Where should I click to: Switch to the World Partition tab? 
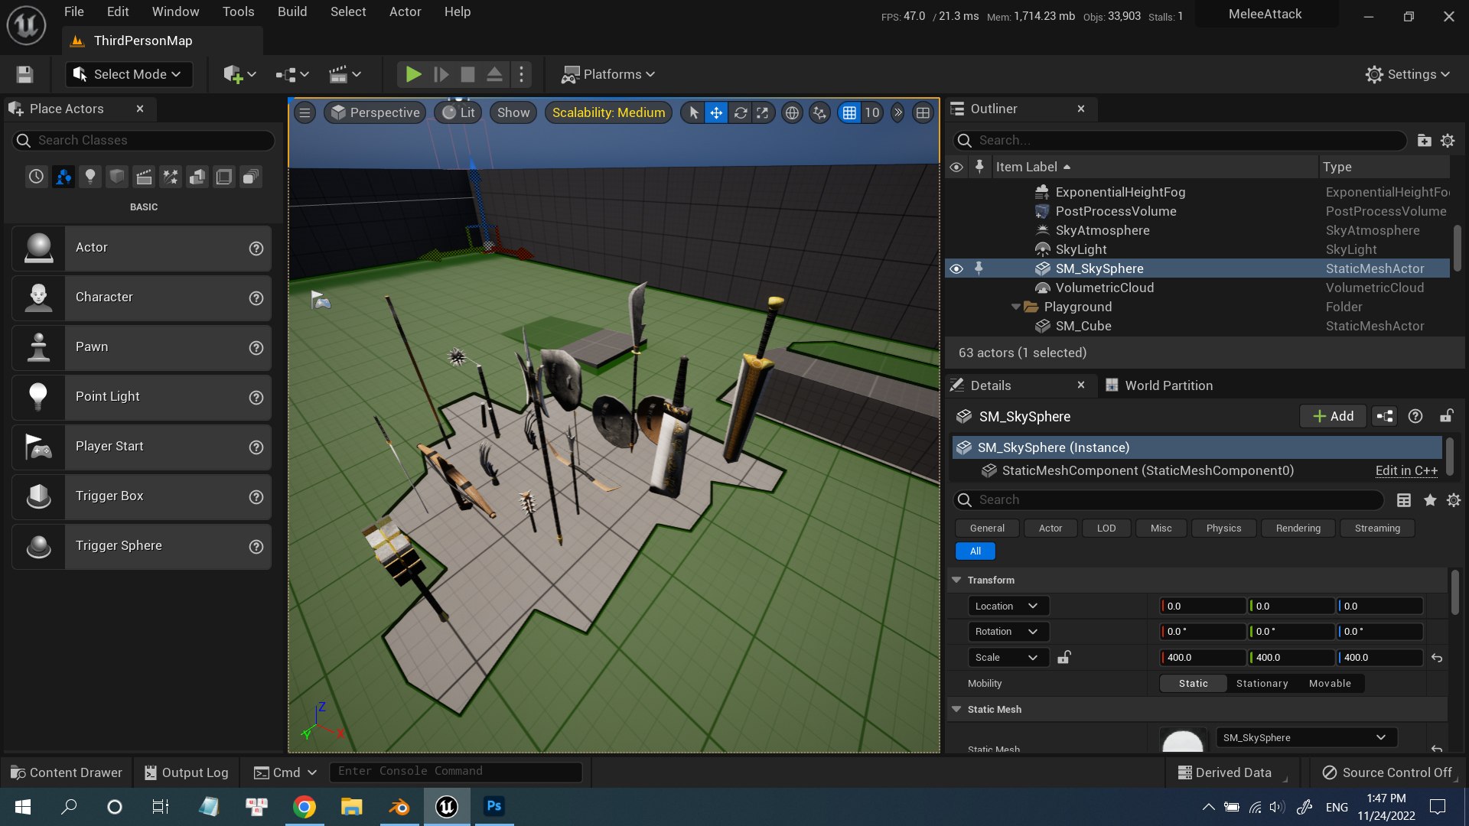(x=1158, y=385)
